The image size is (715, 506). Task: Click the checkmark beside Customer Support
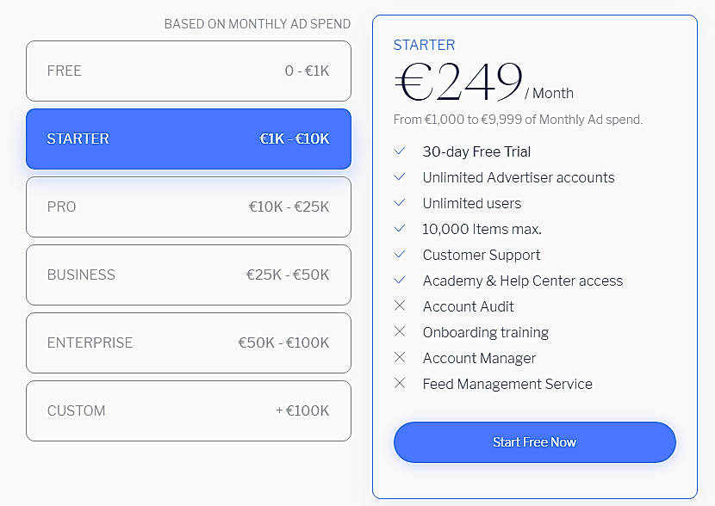[x=400, y=254]
